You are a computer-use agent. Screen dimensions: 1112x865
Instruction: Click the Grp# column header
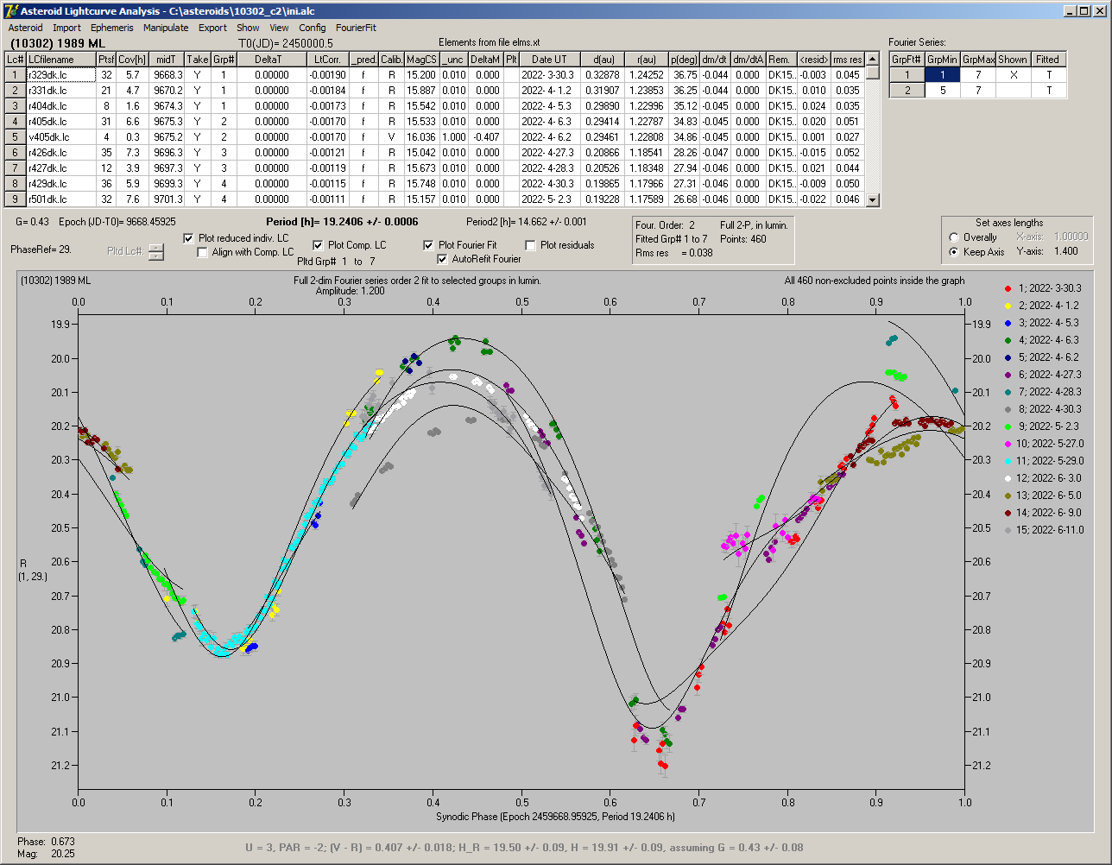tap(223, 60)
